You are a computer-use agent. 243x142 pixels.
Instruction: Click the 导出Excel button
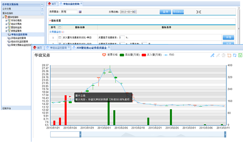[178, 12]
